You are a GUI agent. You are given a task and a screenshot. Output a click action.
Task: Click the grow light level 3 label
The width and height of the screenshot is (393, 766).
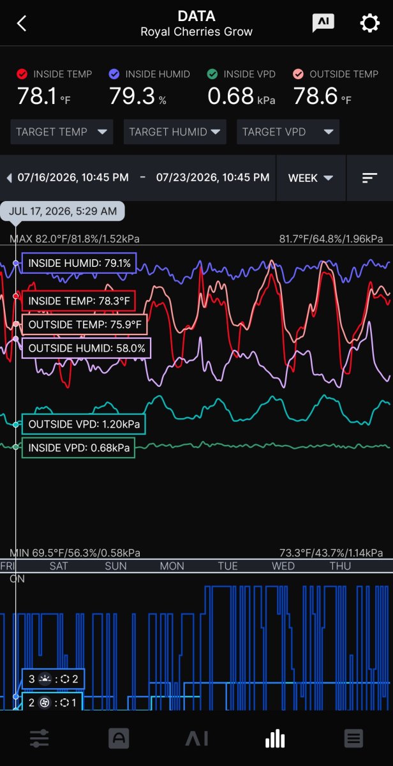(x=53, y=679)
